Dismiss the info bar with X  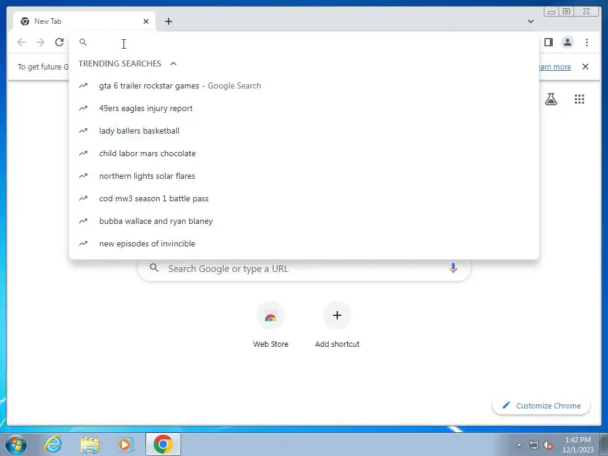coord(585,66)
